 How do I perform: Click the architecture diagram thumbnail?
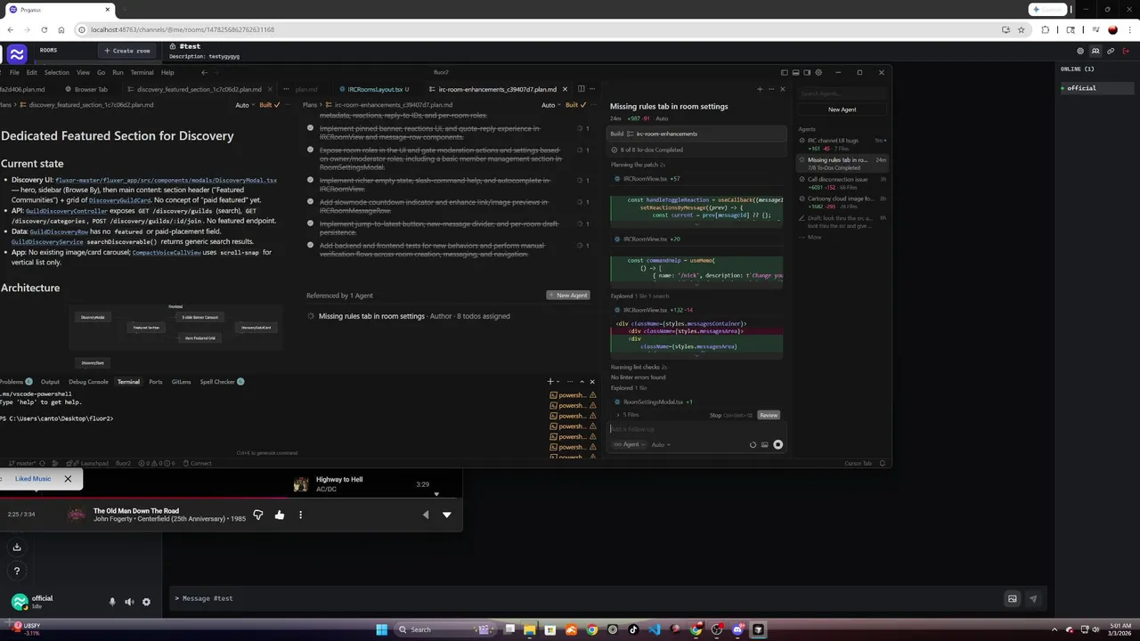(x=175, y=336)
